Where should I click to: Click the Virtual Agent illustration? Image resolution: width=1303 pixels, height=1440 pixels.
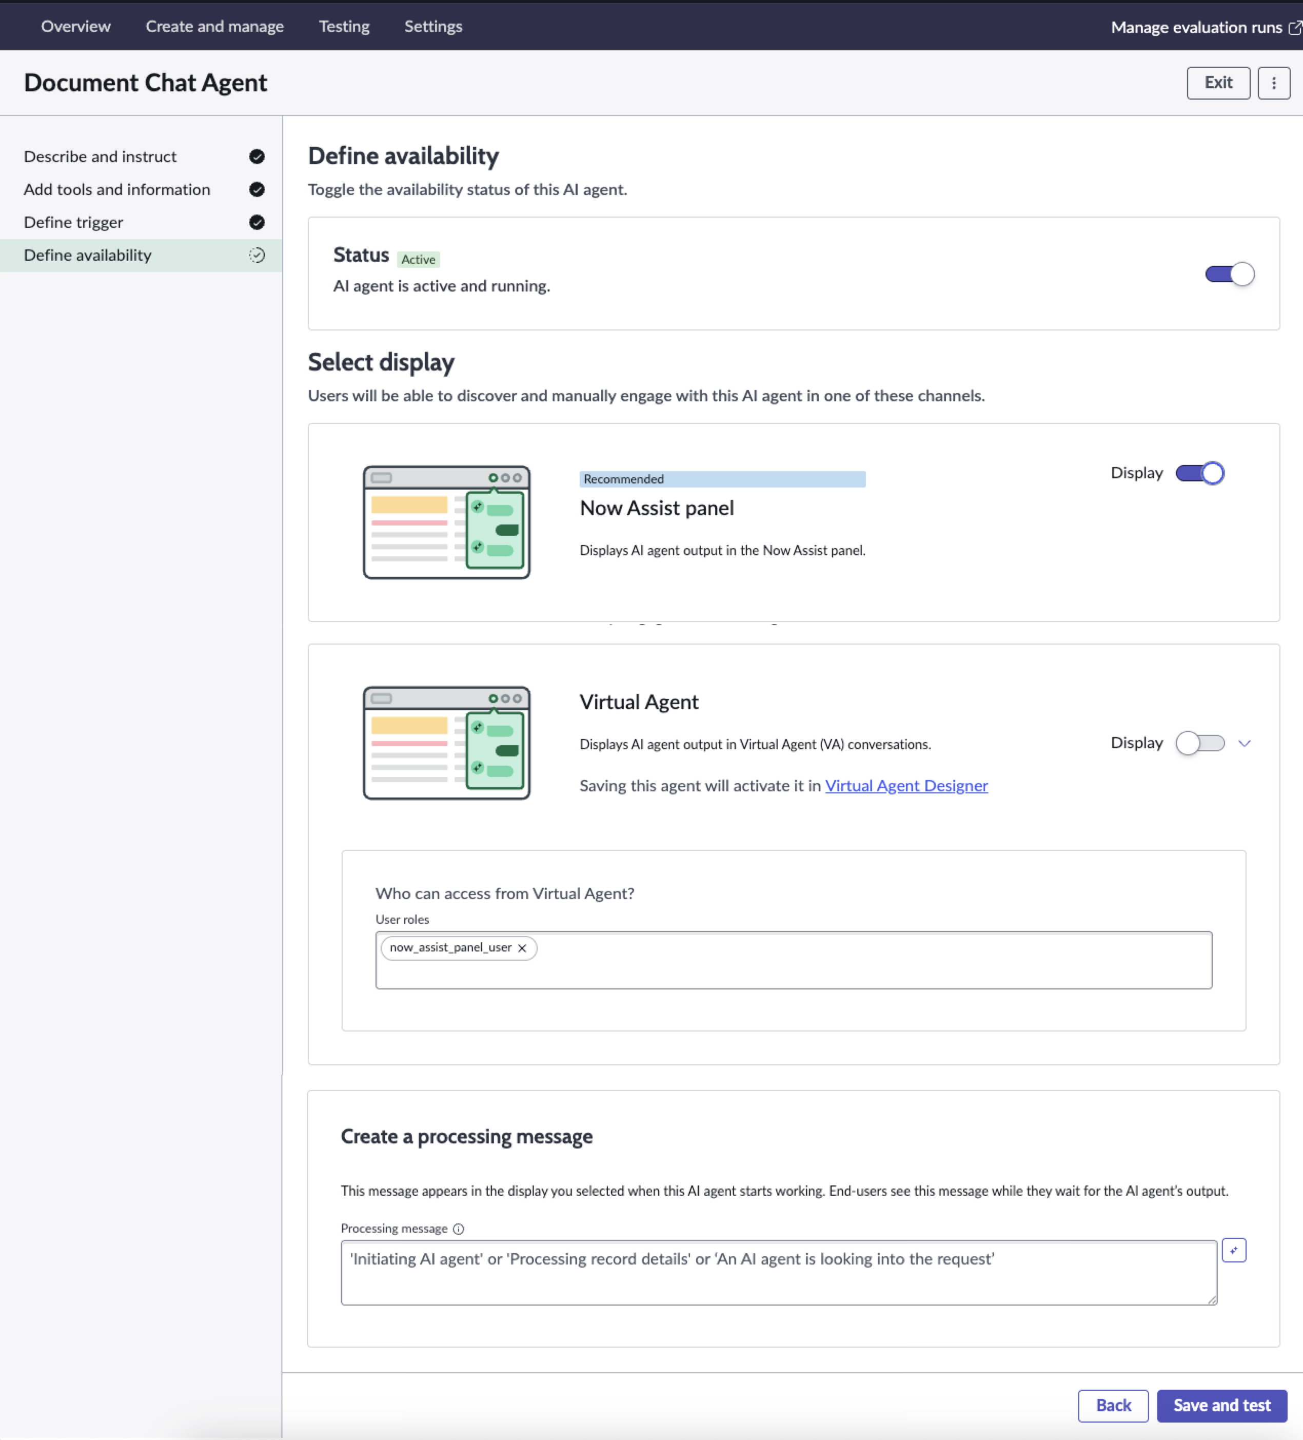447,743
